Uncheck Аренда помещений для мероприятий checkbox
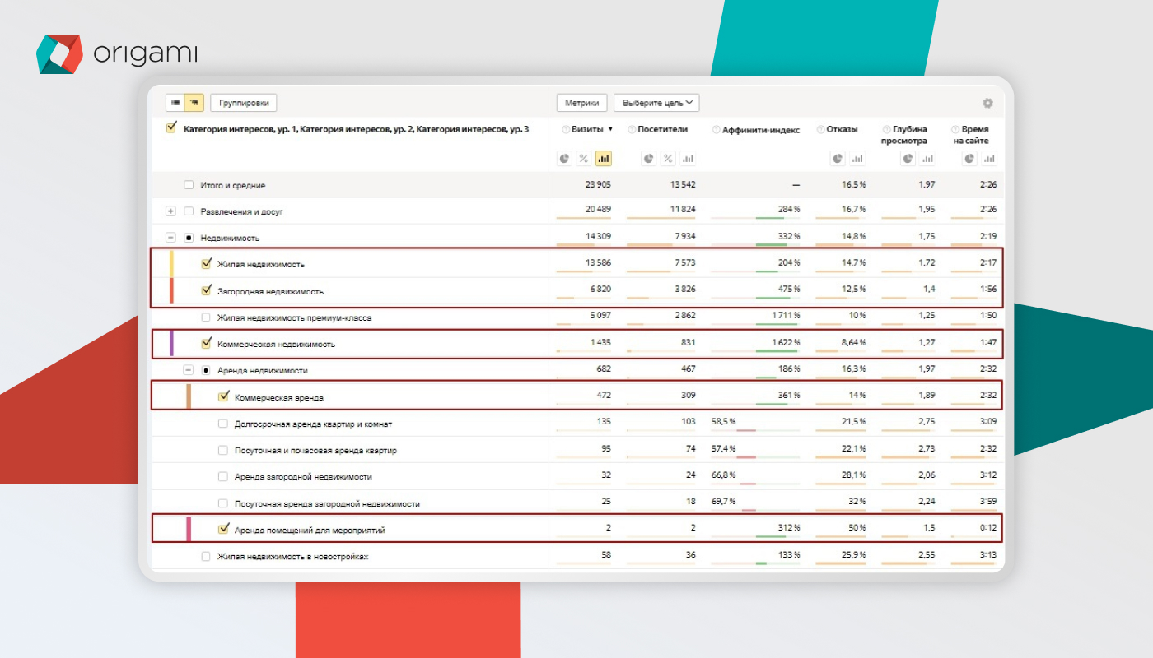This screenshot has width=1153, height=658. [x=223, y=529]
